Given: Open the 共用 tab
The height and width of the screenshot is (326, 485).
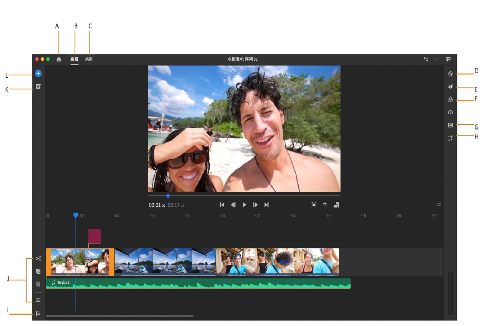Looking at the screenshot, I should tap(89, 59).
